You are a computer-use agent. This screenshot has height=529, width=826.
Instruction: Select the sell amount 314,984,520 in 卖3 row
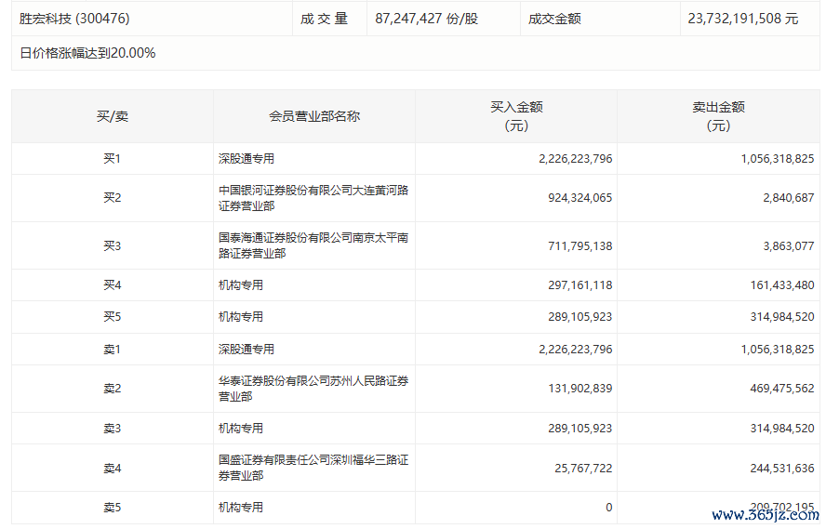pos(778,429)
